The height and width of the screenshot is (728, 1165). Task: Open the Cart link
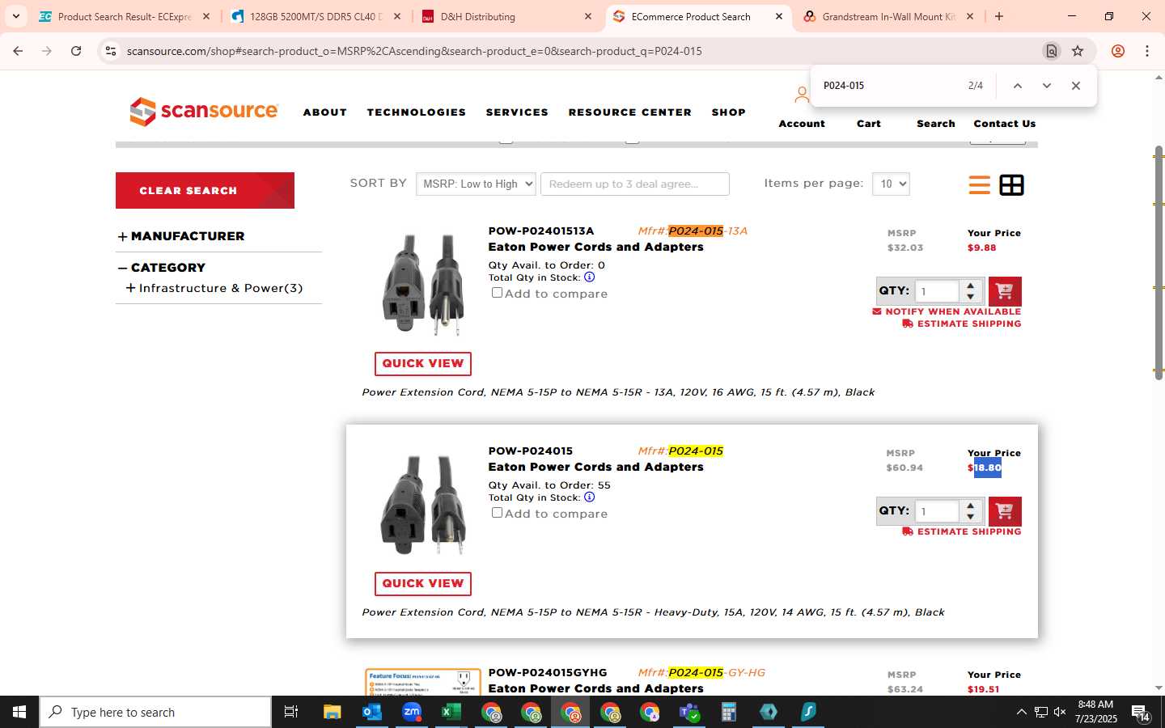tap(869, 124)
